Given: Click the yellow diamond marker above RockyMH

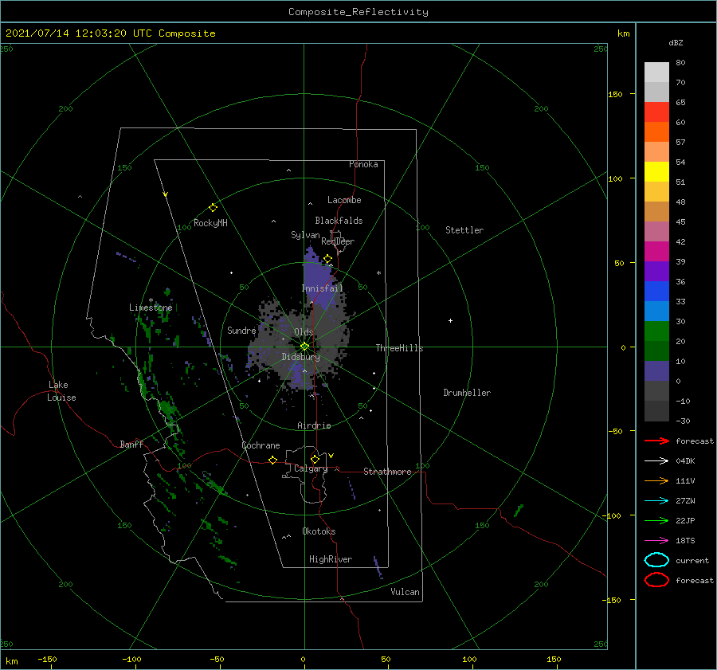Looking at the screenshot, I should coord(213,208).
